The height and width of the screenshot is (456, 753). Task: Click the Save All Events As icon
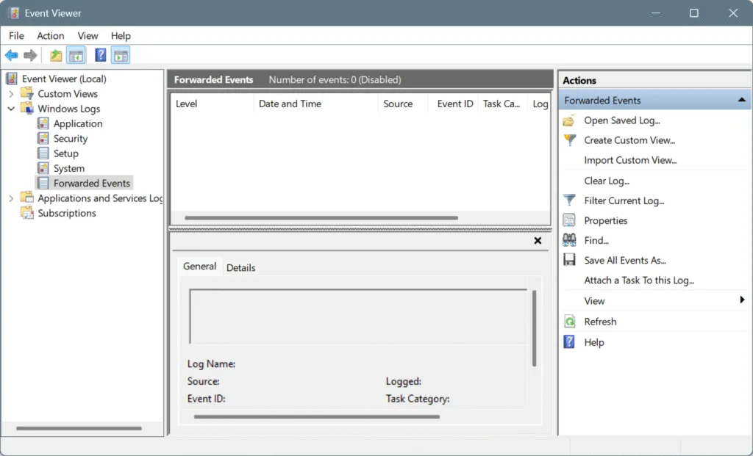coord(570,260)
